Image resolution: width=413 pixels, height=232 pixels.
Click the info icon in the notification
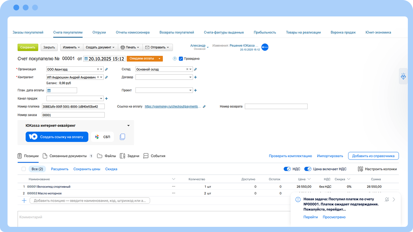point(298,200)
